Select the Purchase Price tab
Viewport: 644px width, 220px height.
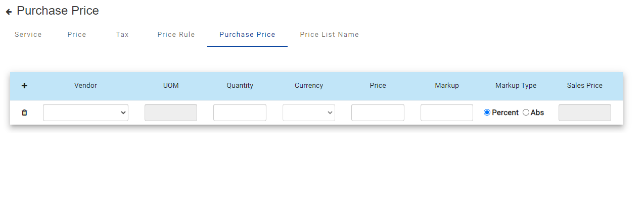coord(247,35)
